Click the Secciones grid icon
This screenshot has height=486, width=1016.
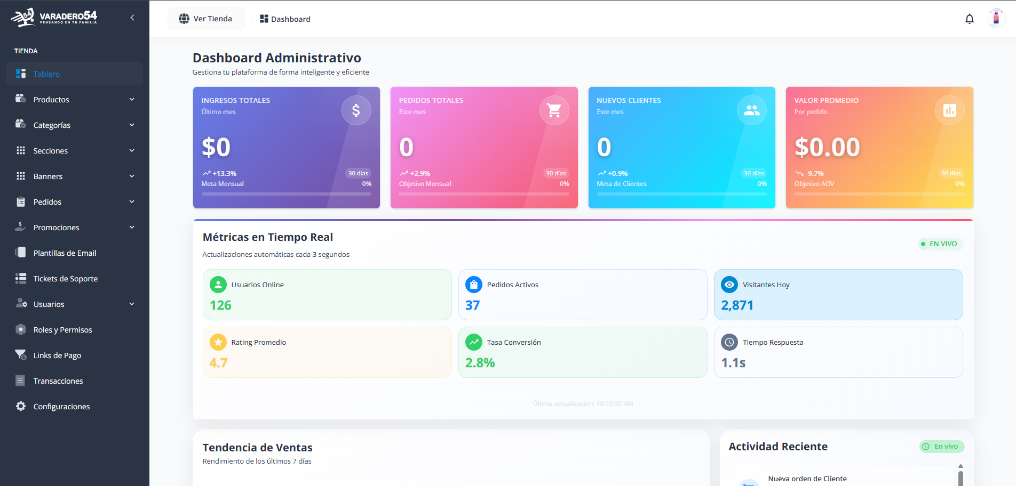pyautogui.click(x=21, y=150)
